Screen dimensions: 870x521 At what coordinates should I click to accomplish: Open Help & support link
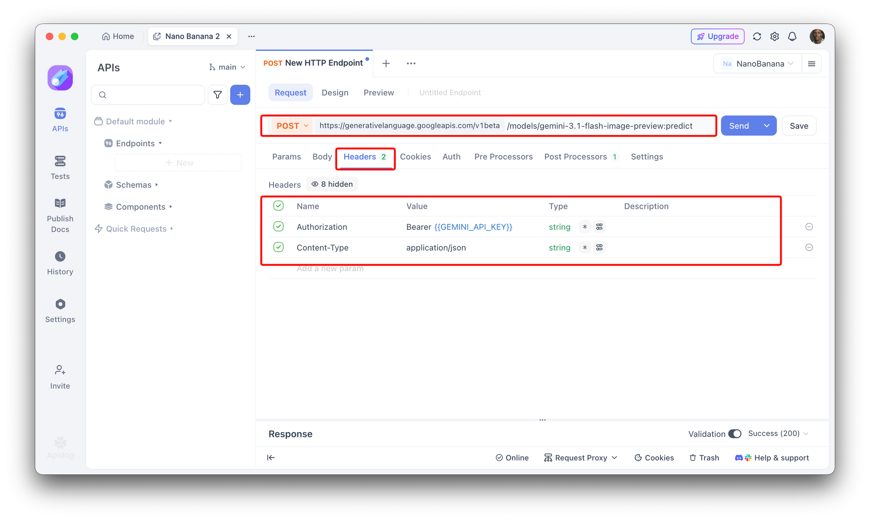(x=772, y=458)
